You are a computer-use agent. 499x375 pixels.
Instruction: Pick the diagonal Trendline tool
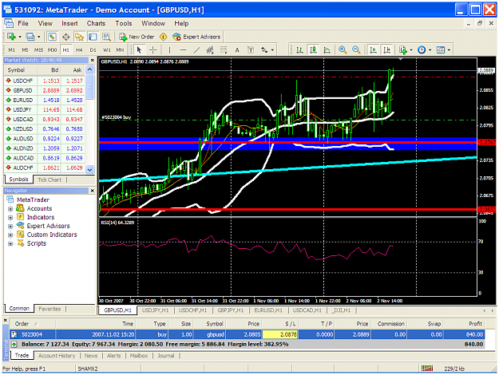tap(196, 50)
